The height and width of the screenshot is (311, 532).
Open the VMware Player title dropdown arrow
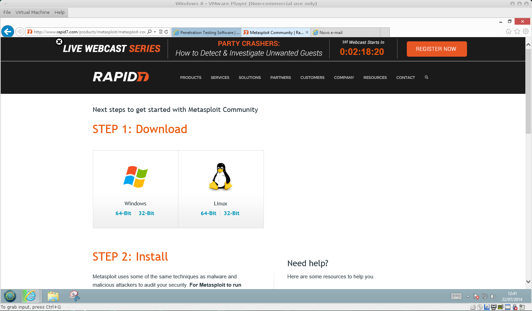tap(5, 4)
